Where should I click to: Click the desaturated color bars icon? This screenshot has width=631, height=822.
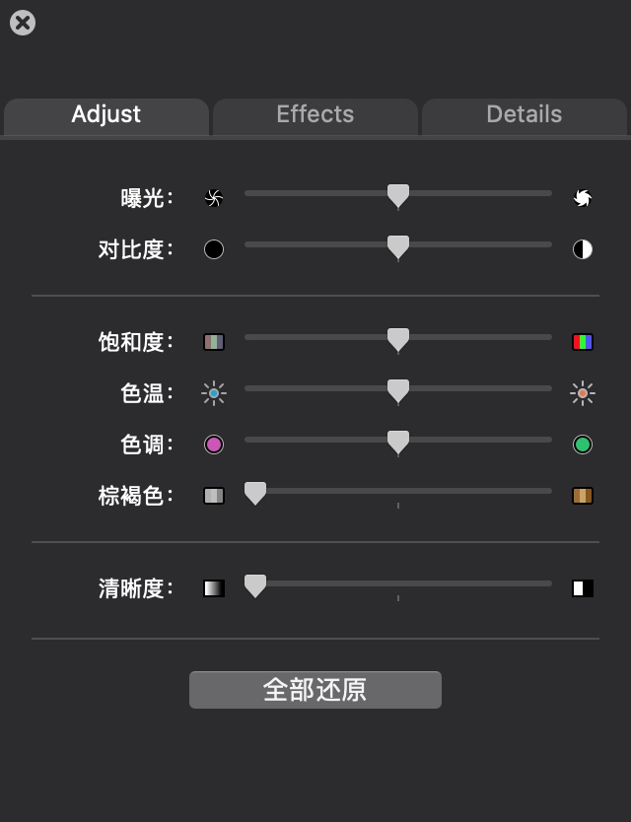214,342
